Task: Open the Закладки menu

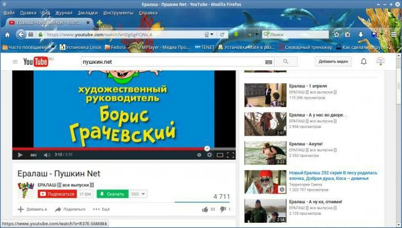Action: click(x=88, y=13)
